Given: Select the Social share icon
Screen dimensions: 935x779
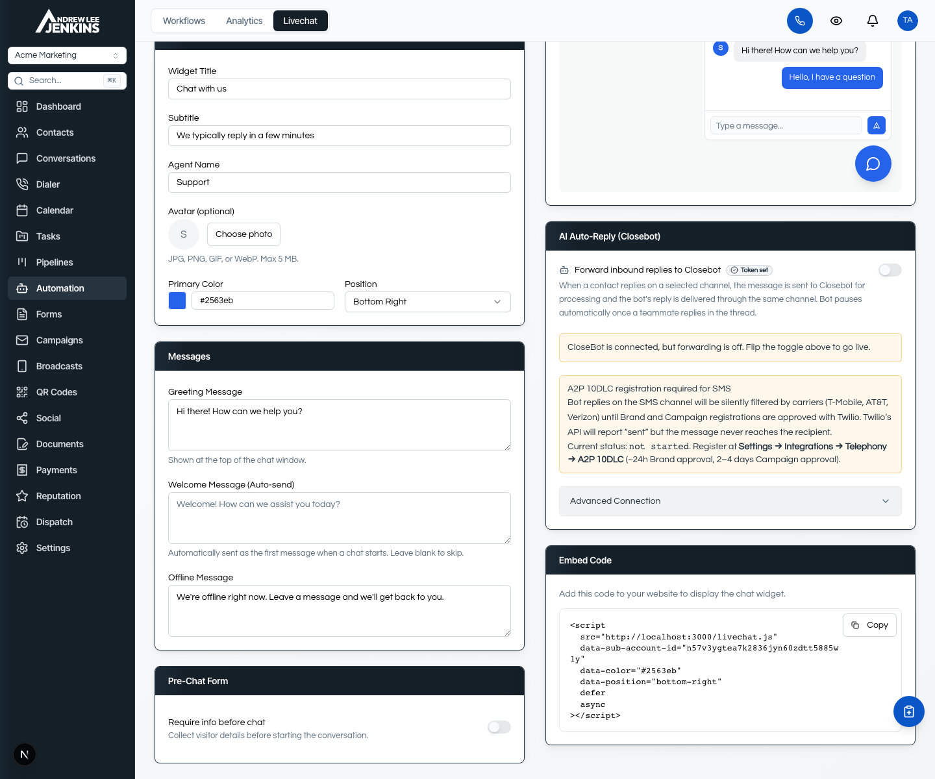Looking at the screenshot, I should (22, 418).
